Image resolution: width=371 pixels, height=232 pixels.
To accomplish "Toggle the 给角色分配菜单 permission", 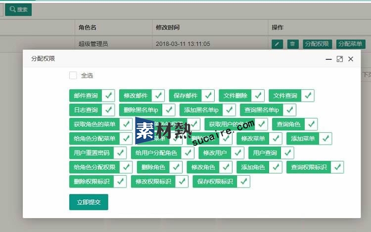I will (101, 139).
